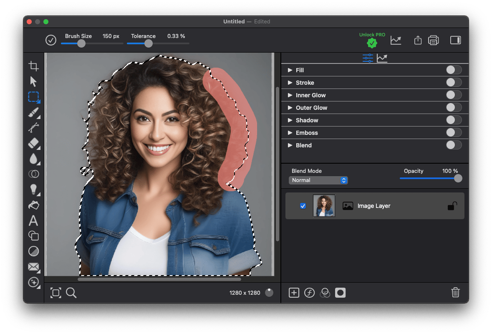Uncheck Image Layer visibility checkbox
Screen dimensions: 492x334
303,206
